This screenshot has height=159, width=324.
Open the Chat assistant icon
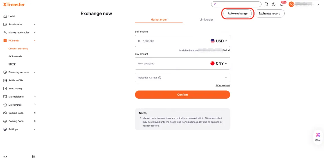[318, 137]
